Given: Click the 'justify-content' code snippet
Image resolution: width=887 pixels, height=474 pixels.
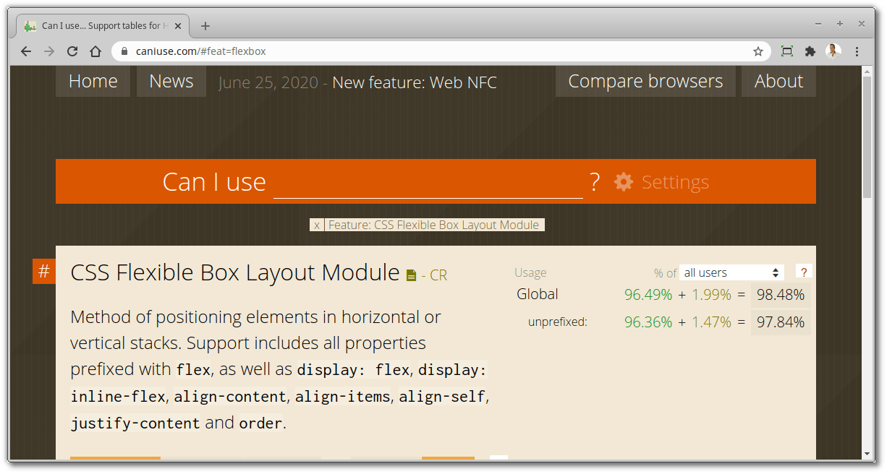Looking at the screenshot, I should [x=135, y=423].
